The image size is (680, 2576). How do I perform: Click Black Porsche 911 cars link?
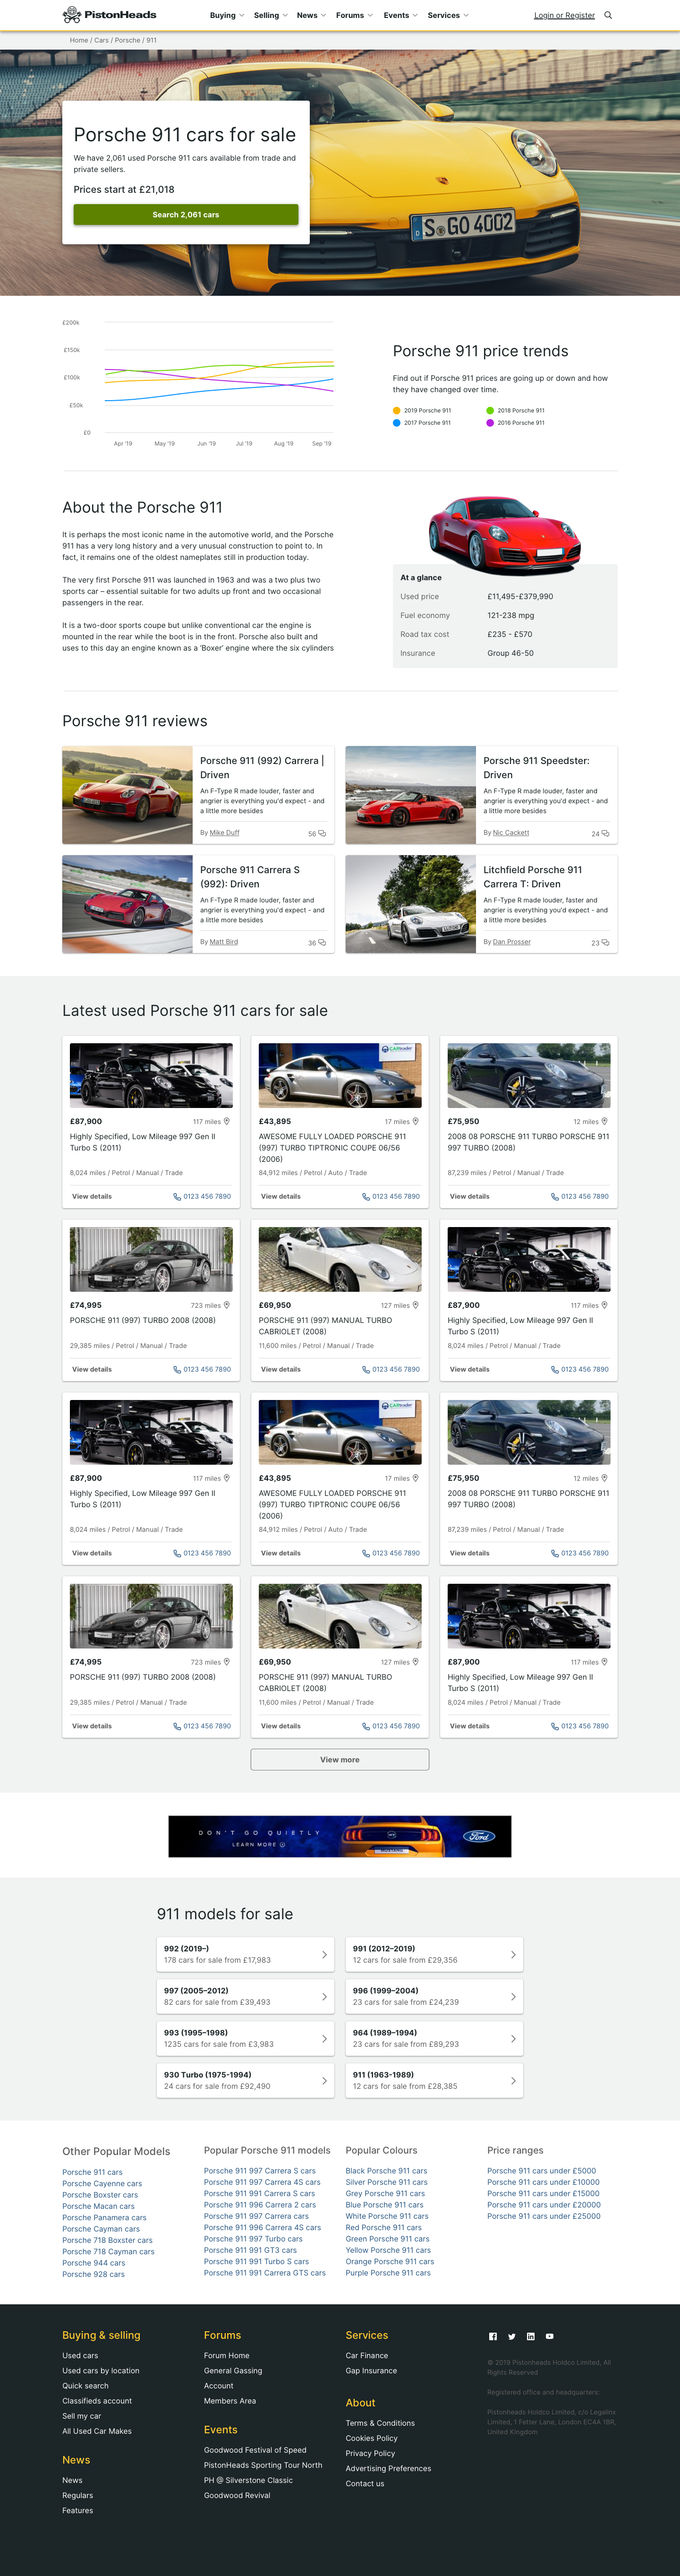(x=386, y=2170)
